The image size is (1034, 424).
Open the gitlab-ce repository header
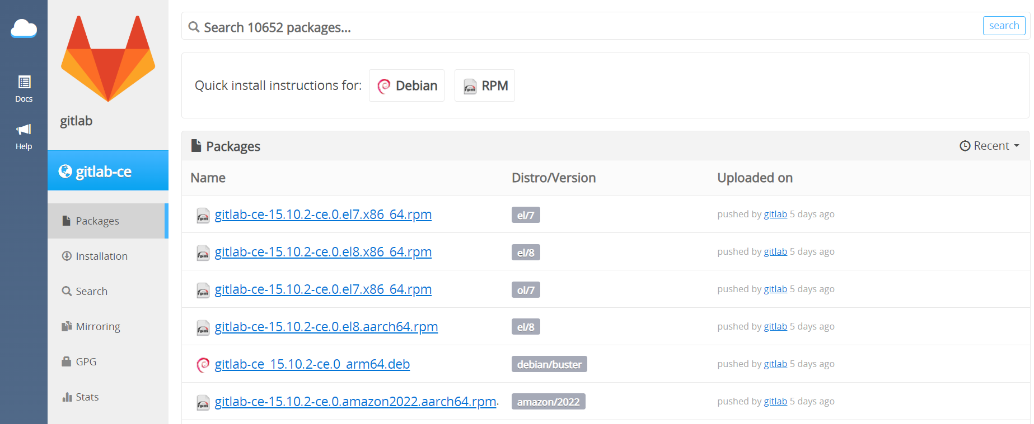pos(108,171)
